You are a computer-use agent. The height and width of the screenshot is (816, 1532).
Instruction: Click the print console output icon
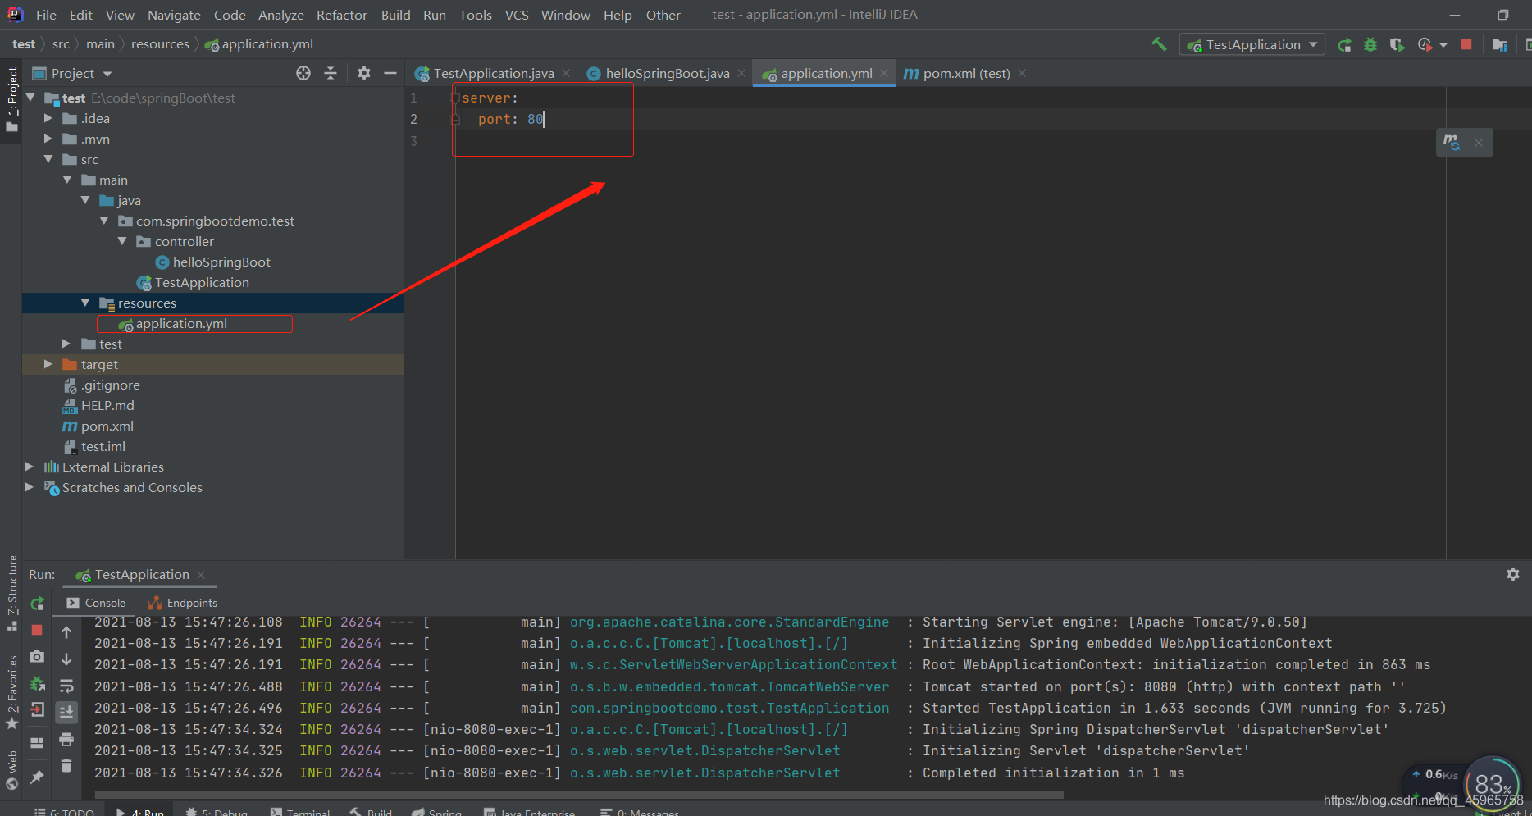[x=66, y=740]
